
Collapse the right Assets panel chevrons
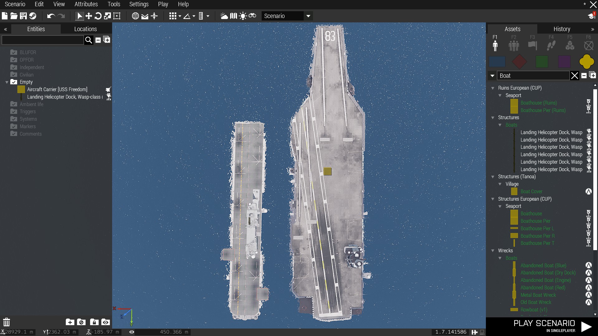click(592, 29)
